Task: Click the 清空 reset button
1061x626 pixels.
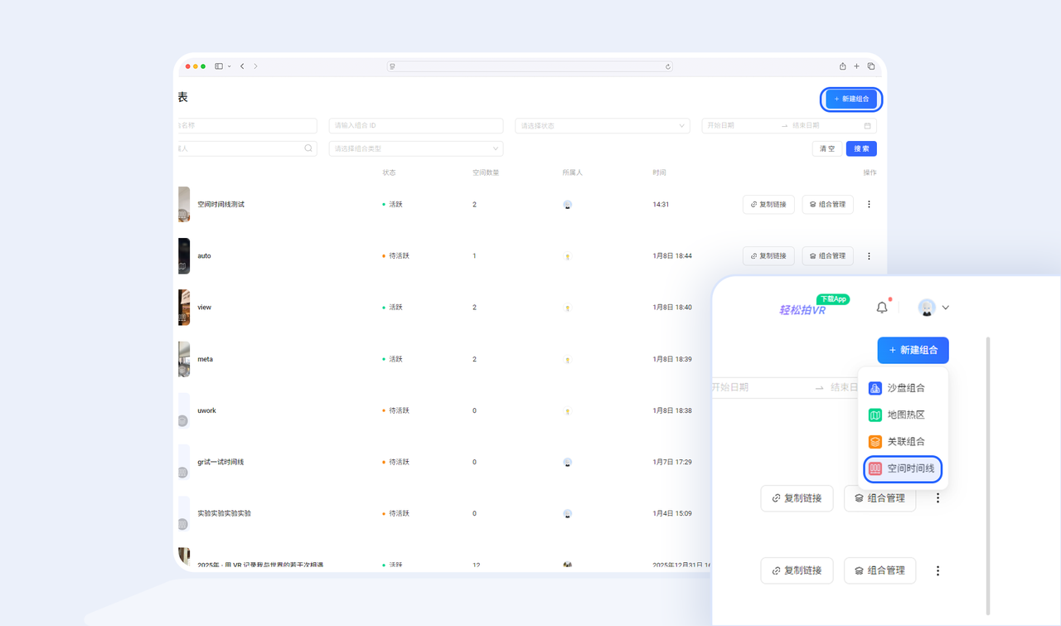Action: click(x=827, y=148)
